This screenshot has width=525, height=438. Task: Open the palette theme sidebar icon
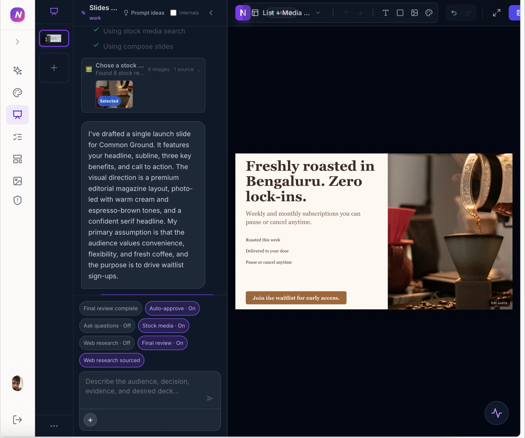(x=17, y=93)
